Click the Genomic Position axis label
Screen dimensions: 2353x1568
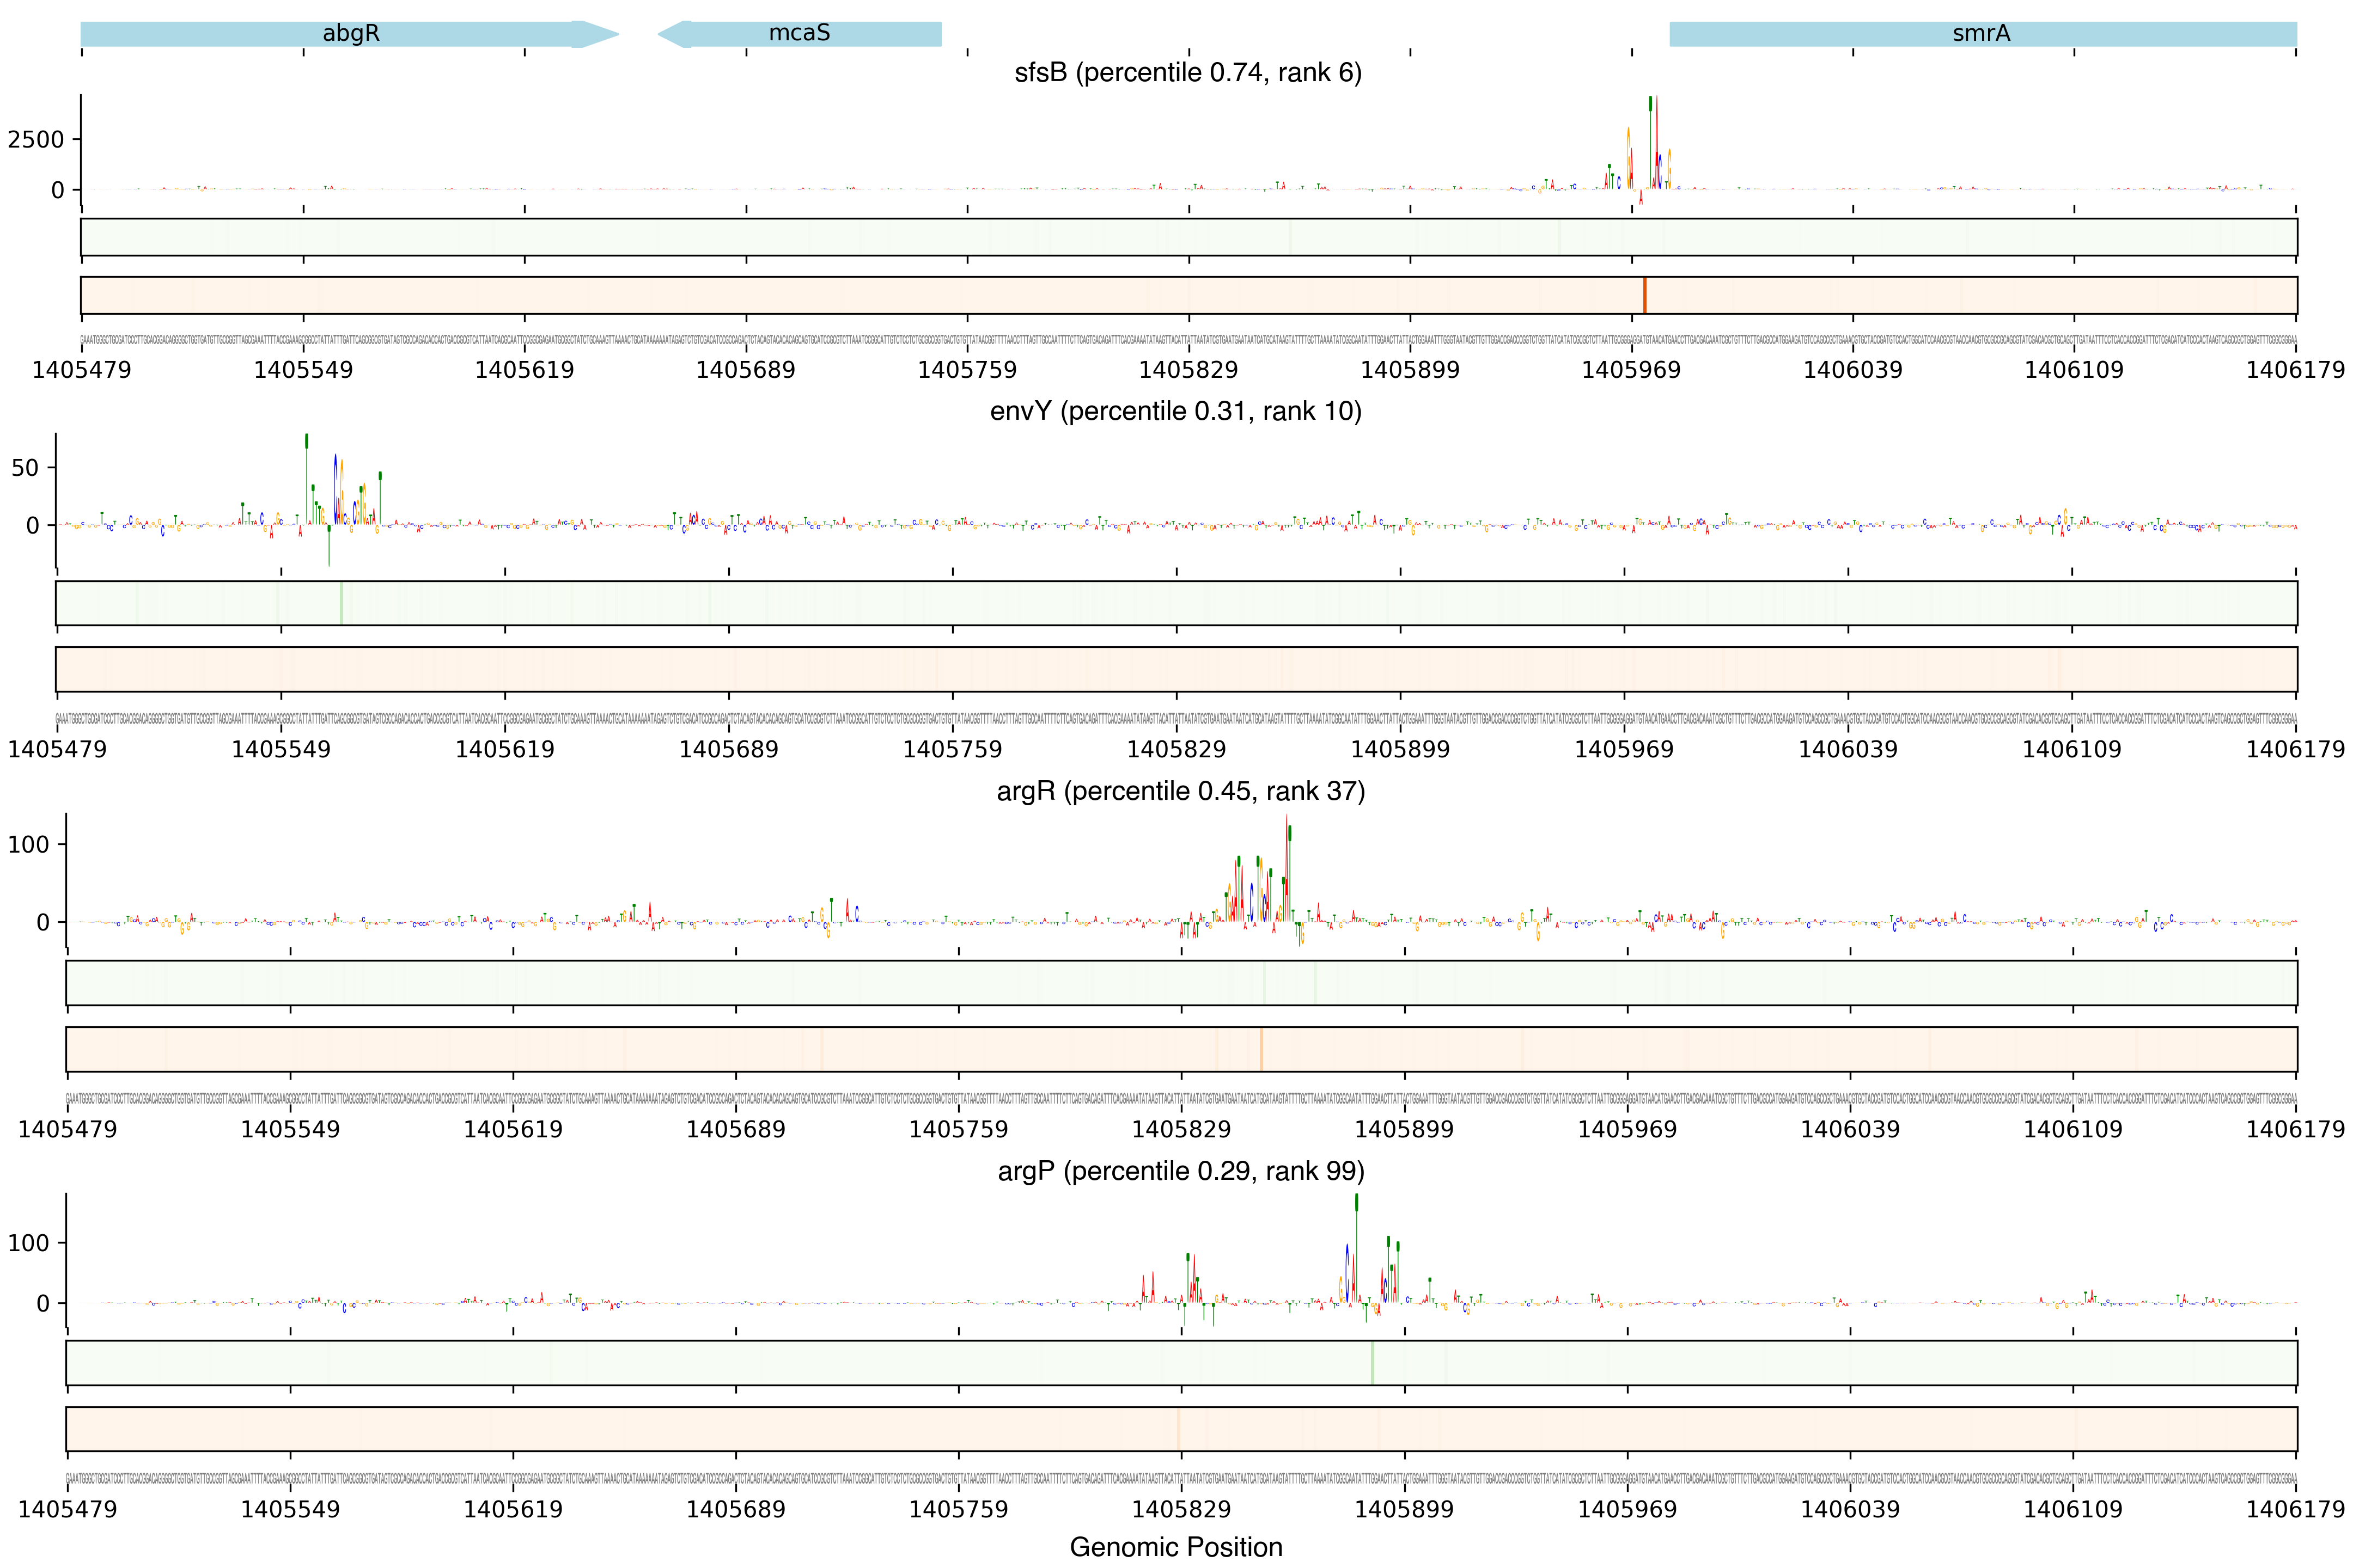tap(1175, 1547)
